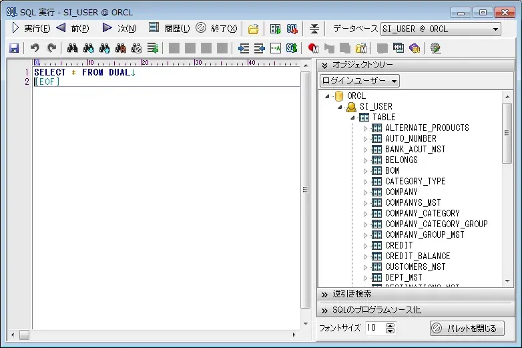Select the COMPANY table in tree
The height and width of the screenshot is (348, 522).
(401, 192)
